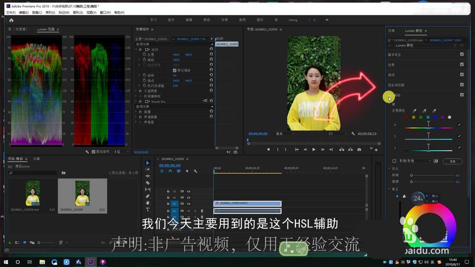Step forward one frame in program monitor
The height and width of the screenshot is (267, 475).
323,149
